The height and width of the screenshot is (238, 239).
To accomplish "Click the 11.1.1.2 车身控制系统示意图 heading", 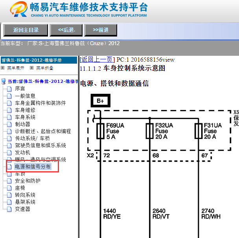I will [x=122, y=68].
